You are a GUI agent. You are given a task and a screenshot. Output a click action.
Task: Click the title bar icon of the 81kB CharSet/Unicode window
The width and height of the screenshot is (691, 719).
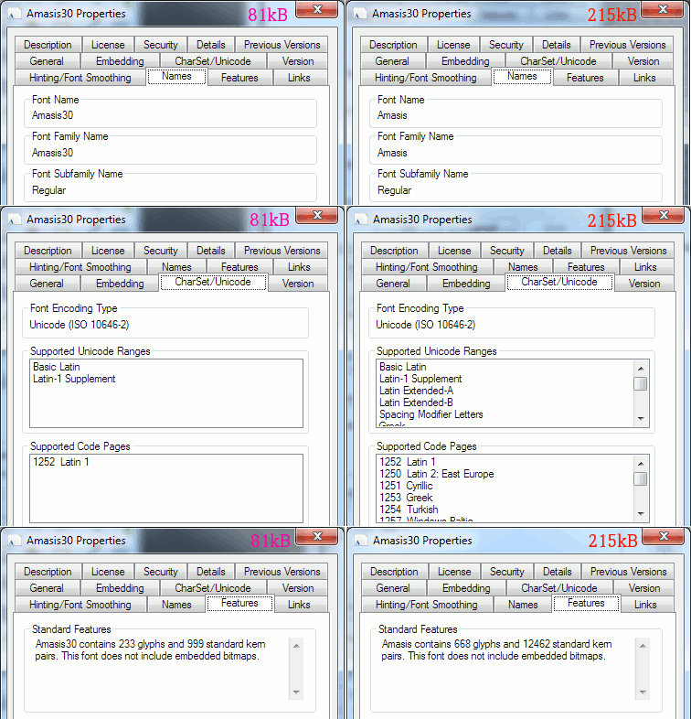tap(15, 220)
